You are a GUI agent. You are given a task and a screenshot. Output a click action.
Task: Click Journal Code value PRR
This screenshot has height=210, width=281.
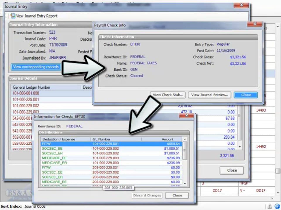pos(53,38)
